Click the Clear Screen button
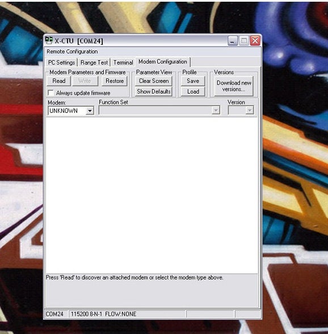 (x=154, y=81)
